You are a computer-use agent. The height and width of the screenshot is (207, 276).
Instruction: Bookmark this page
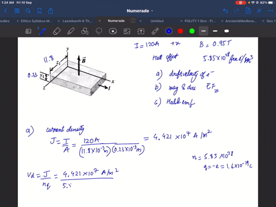39,11
